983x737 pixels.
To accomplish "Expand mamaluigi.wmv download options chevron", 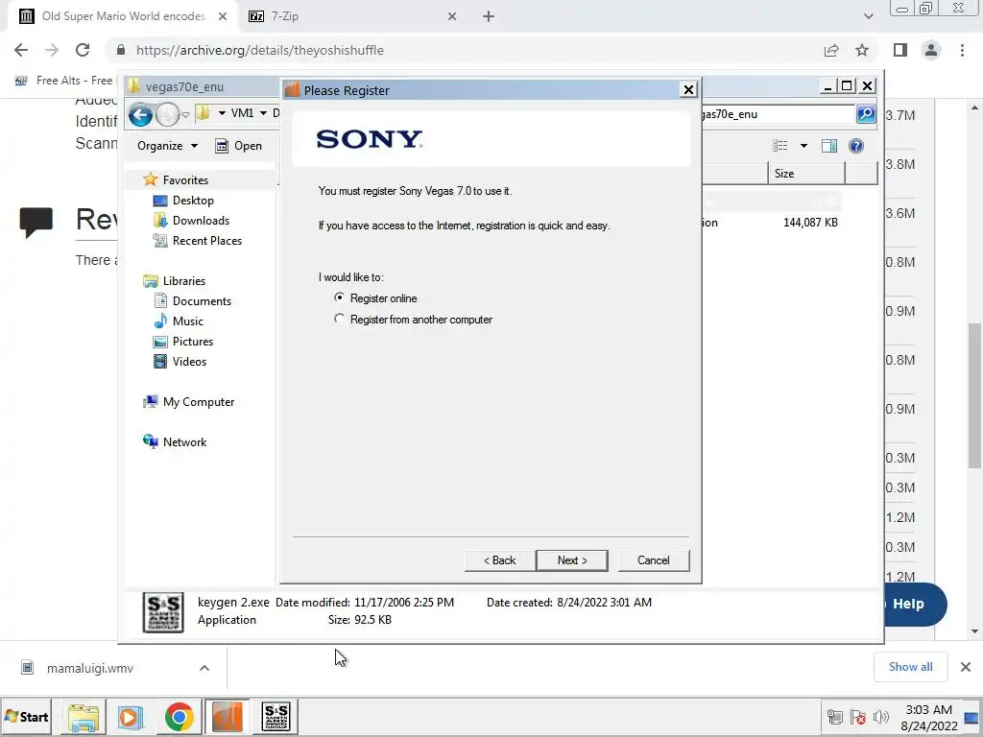I will coord(204,668).
